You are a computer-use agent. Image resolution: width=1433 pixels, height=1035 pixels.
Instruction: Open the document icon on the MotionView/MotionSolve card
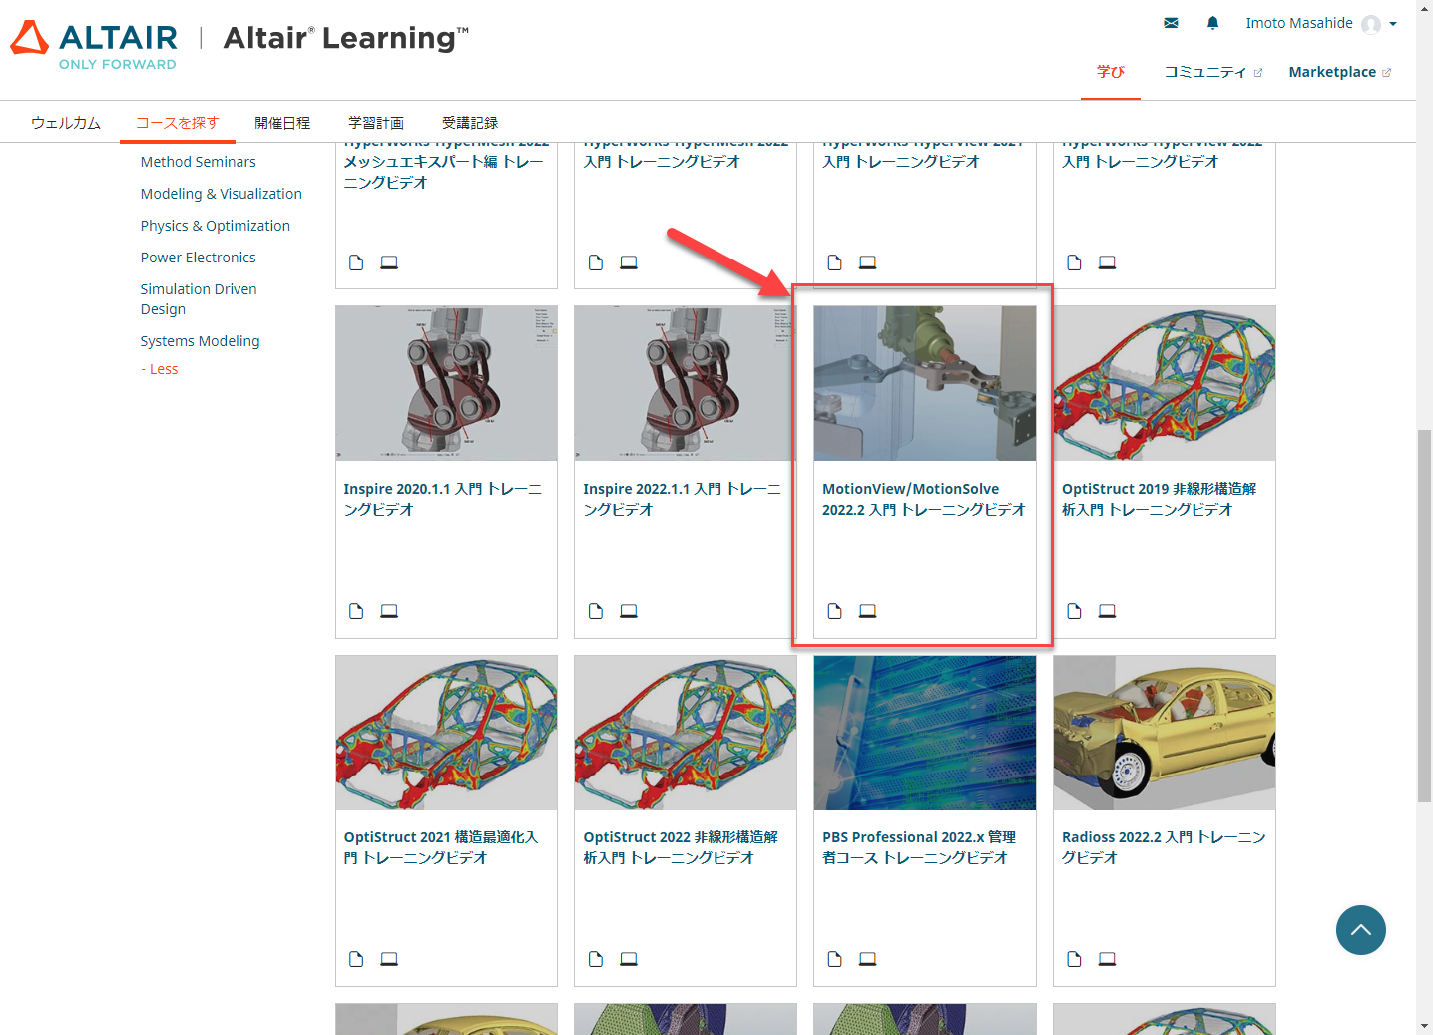[834, 610]
